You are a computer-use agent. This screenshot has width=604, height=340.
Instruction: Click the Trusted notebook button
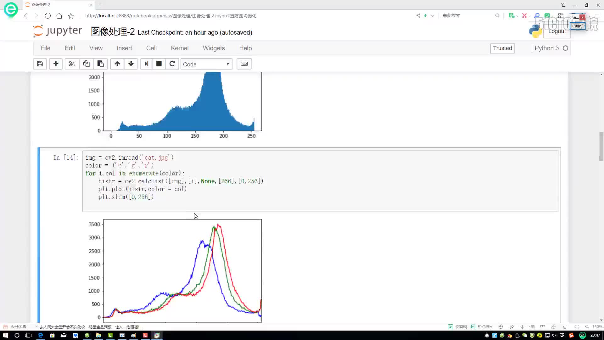tap(502, 48)
